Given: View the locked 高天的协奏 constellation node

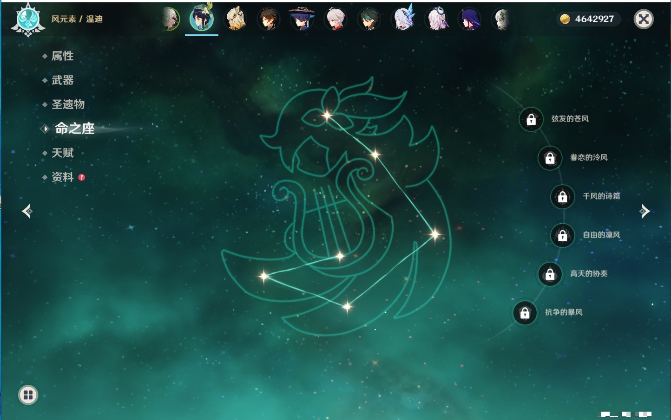Looking at the screenshot, I should click(x=550, y=274).
